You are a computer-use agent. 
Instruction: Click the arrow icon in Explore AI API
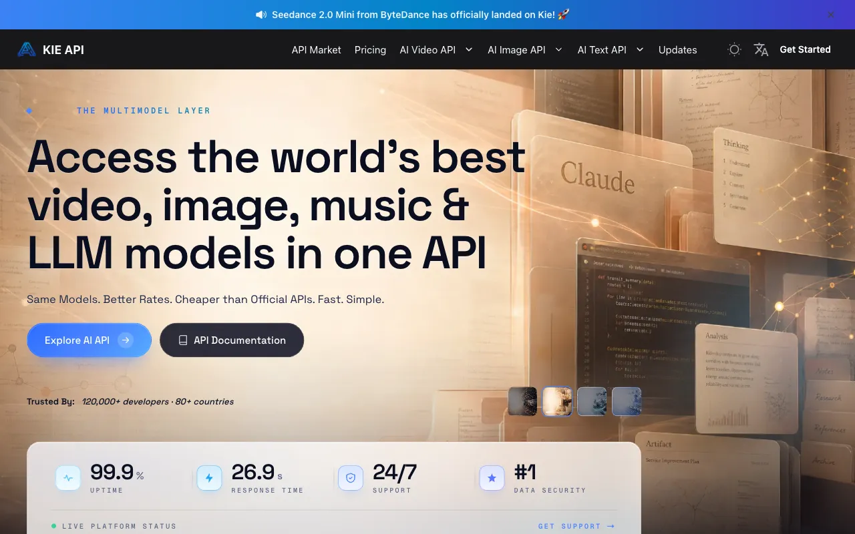[125, 340]
